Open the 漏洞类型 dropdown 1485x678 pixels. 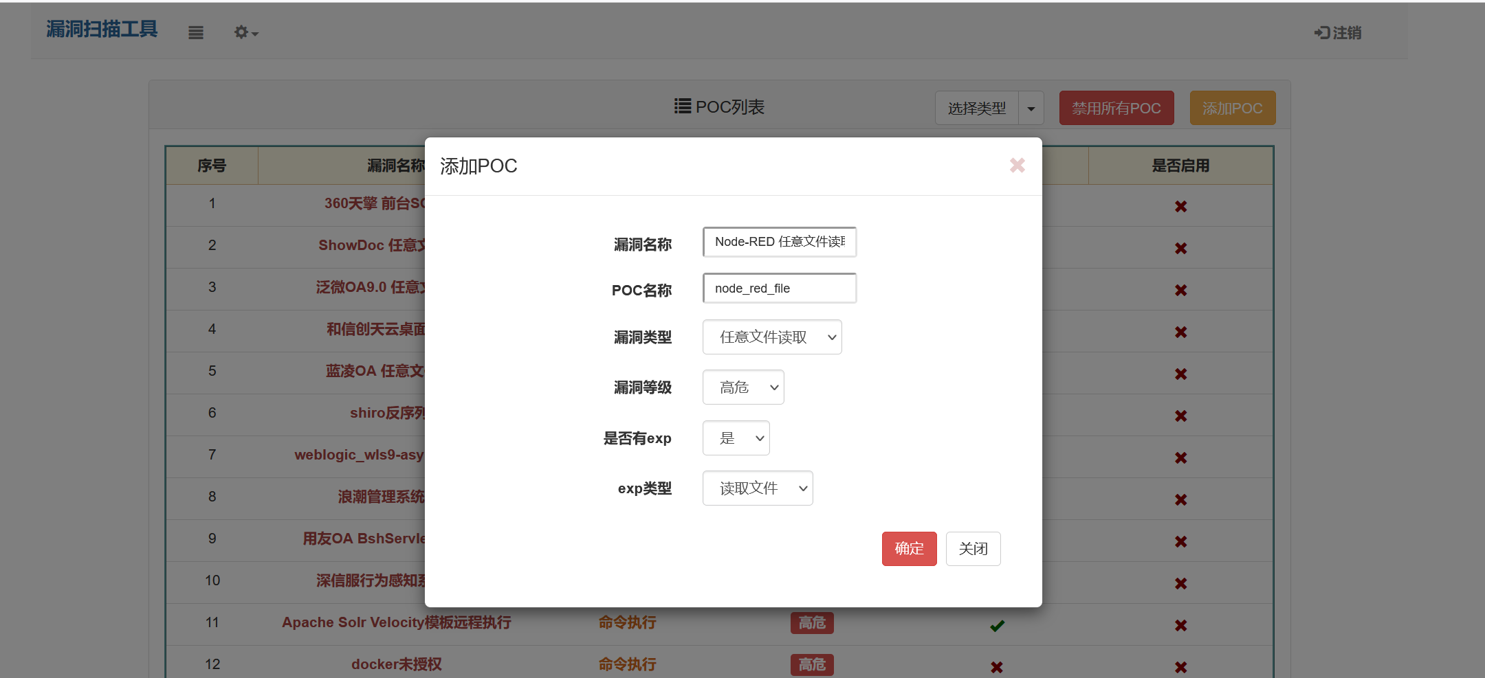coord(772,337)
